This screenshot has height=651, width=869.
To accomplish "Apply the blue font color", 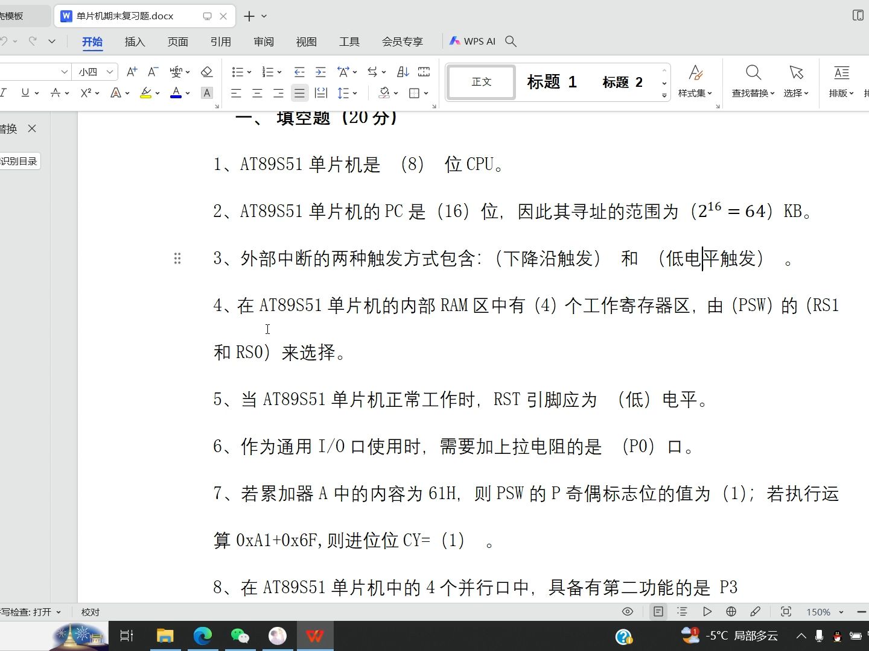I will 176,93.
